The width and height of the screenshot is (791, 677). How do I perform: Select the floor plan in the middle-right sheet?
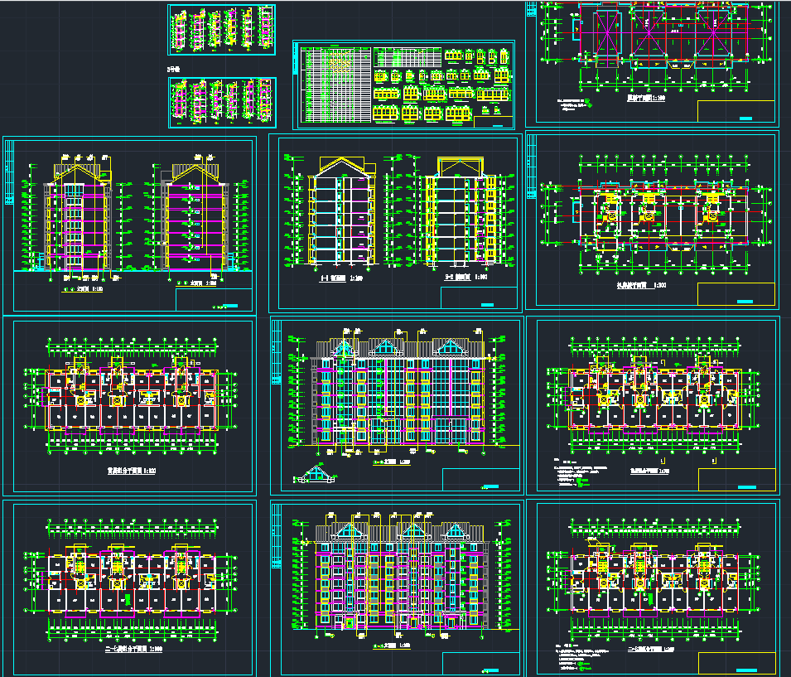coord(654,396)
